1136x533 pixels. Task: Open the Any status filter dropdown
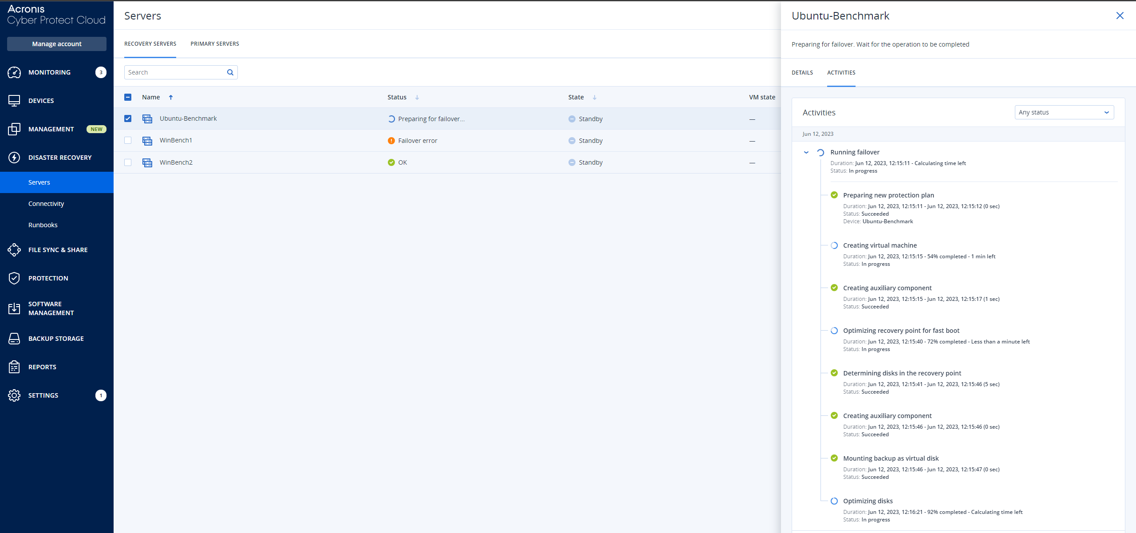[1064, 112]
